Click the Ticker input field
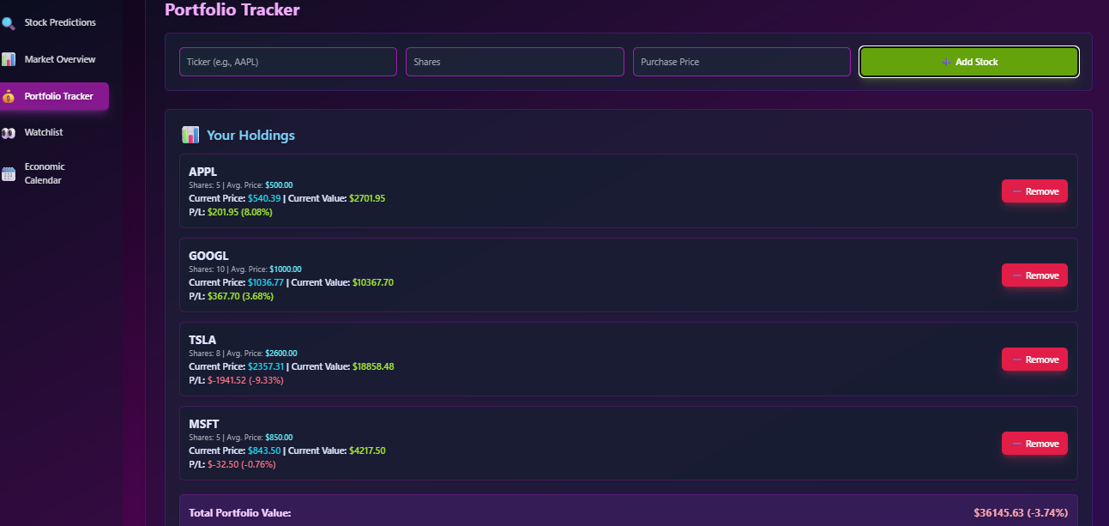 click(287, 61)
